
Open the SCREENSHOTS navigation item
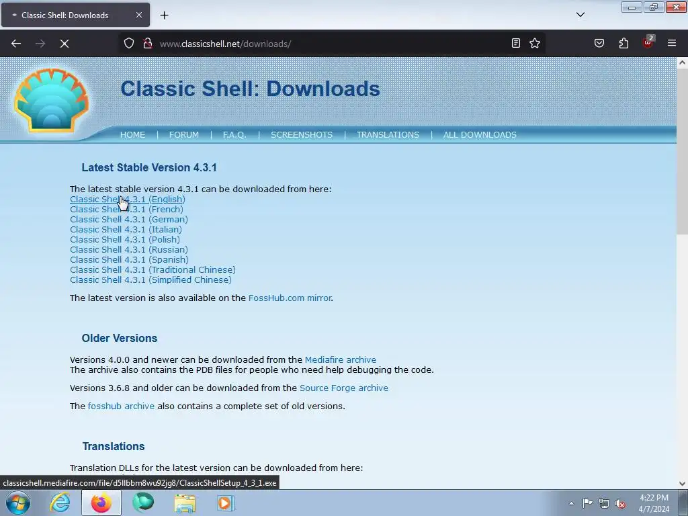tap(302, 134)
